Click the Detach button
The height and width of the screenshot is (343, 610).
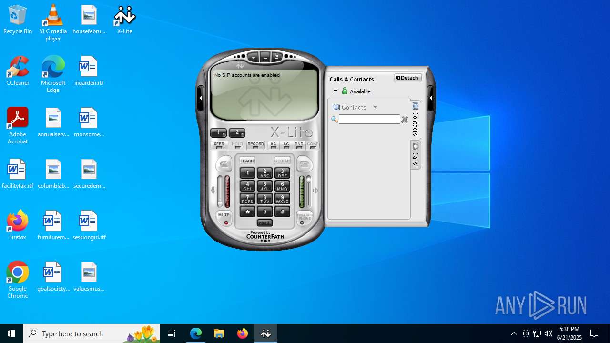407,78
